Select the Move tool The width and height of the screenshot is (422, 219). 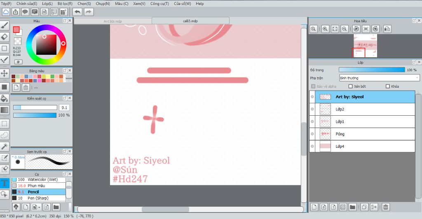click(5, 73)
